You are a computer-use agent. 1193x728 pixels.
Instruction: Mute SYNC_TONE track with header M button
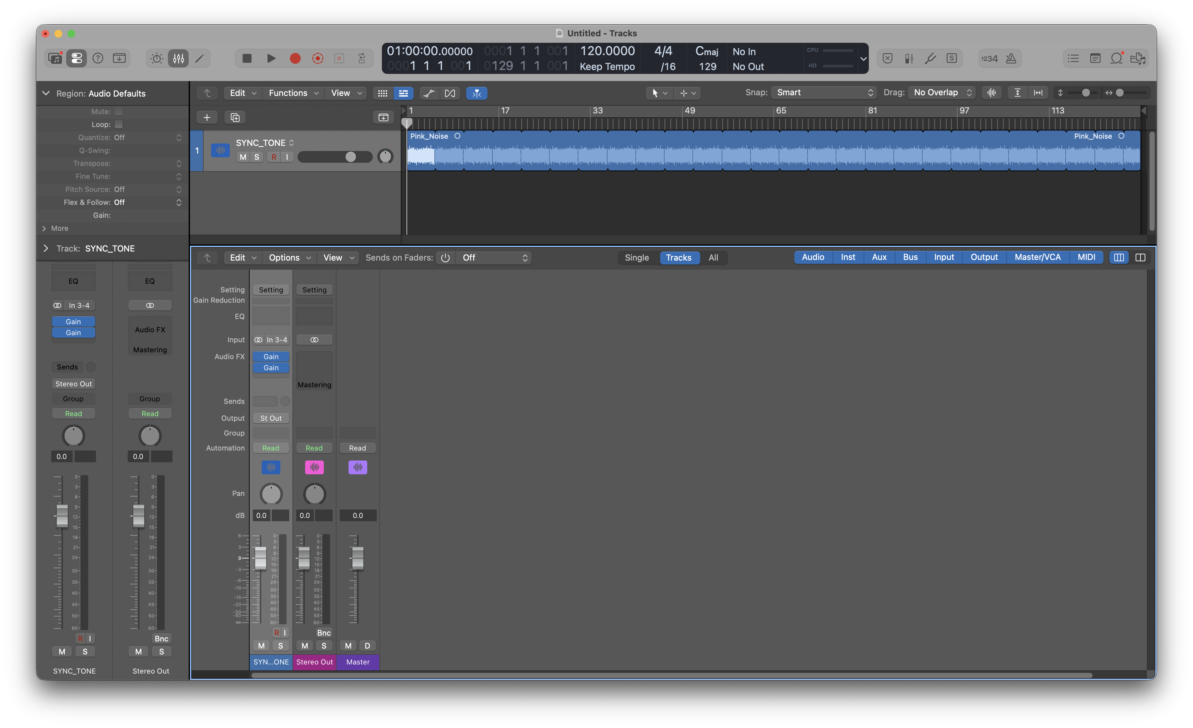point(243,157)
